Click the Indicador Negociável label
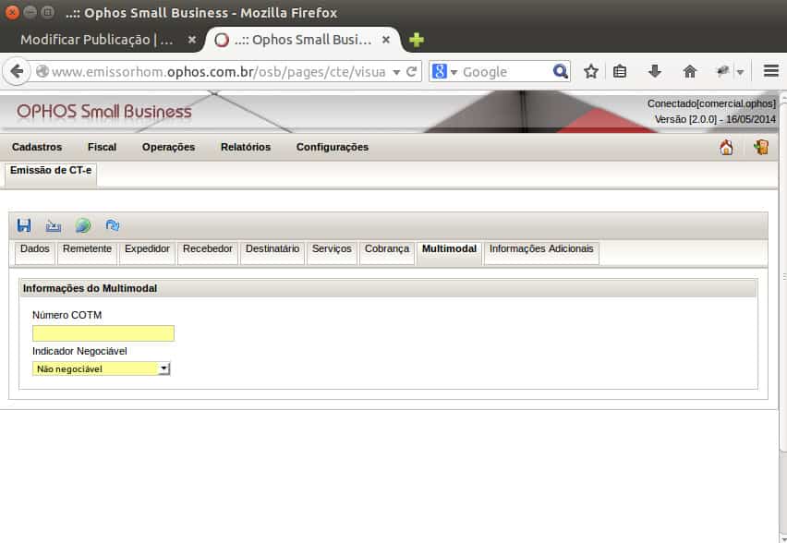 tap(79, 351)
